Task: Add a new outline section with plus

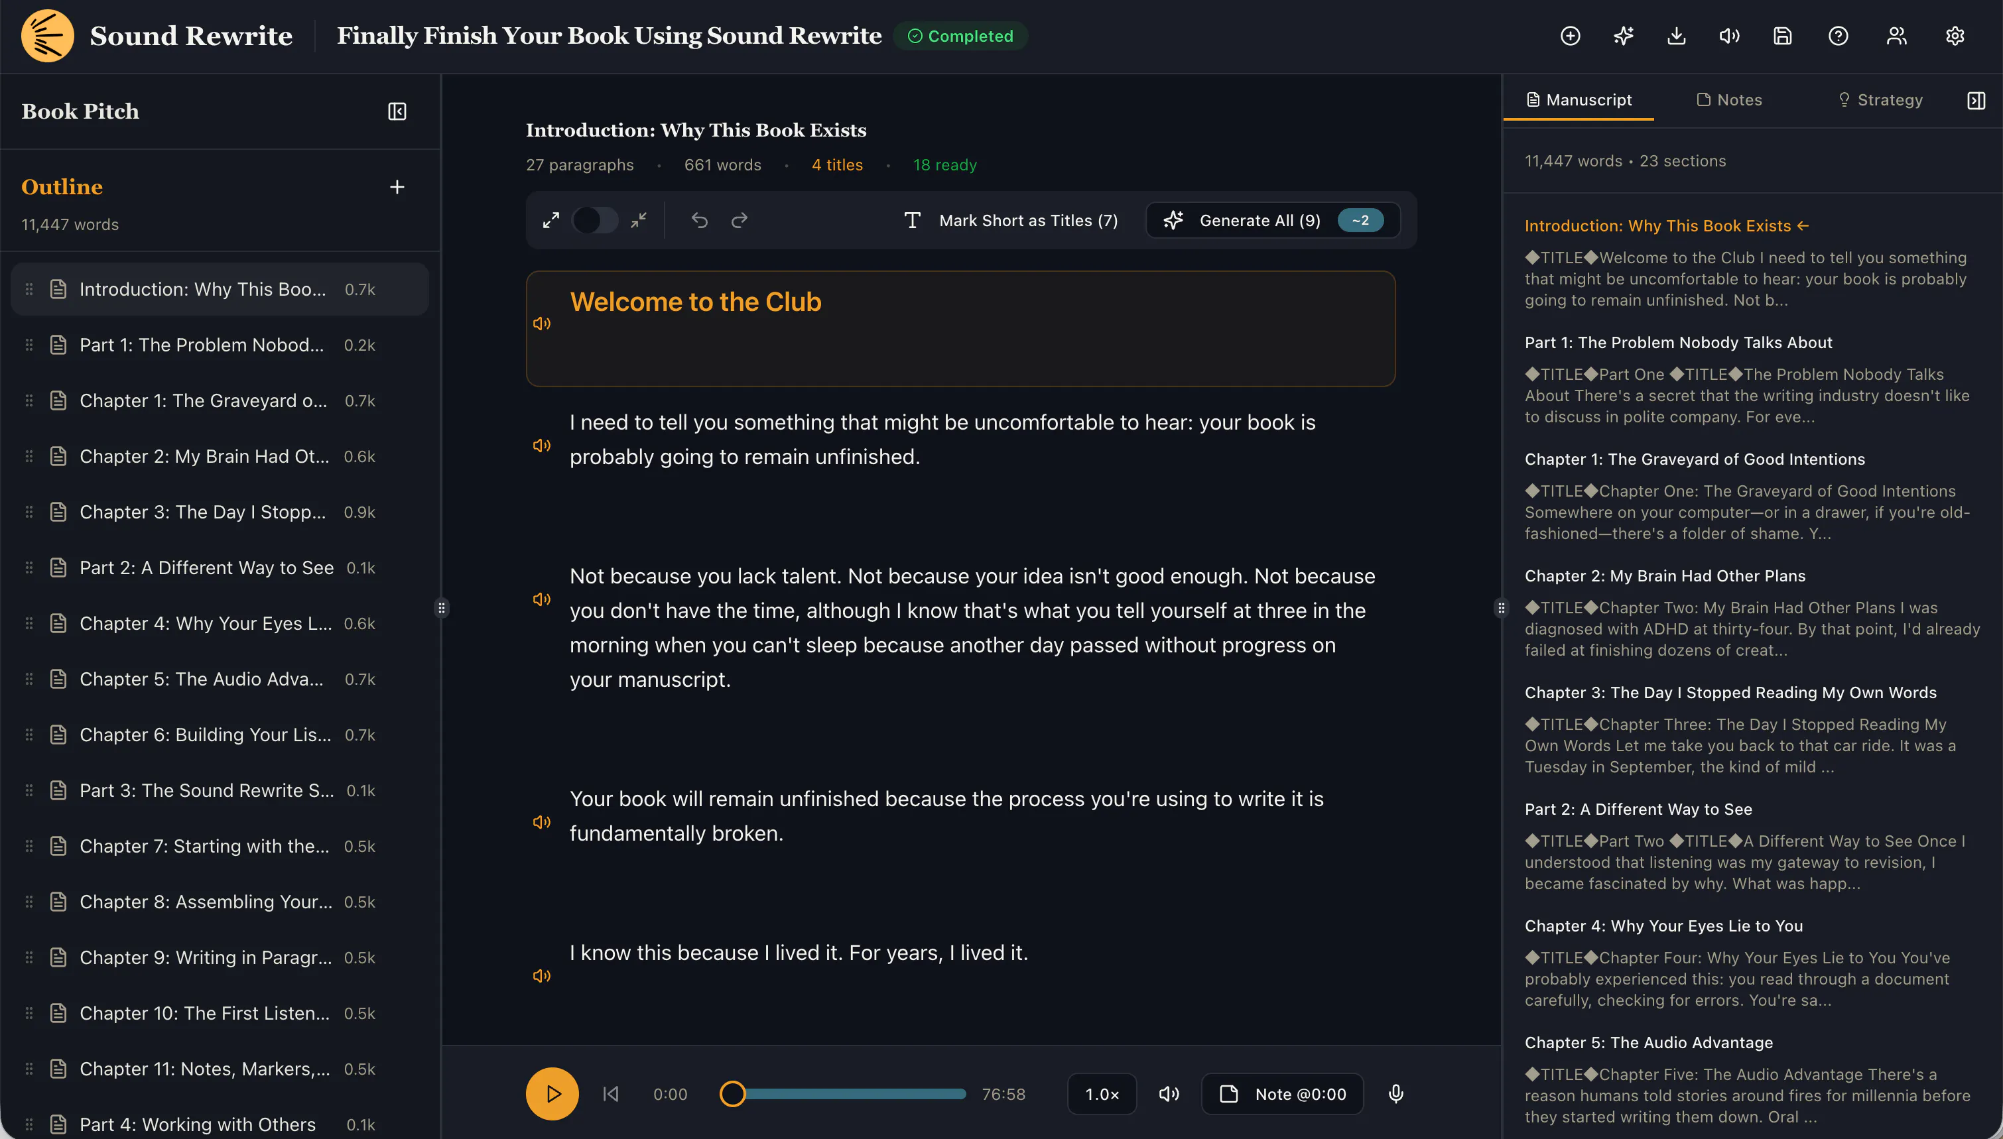Action: (397, 187)
